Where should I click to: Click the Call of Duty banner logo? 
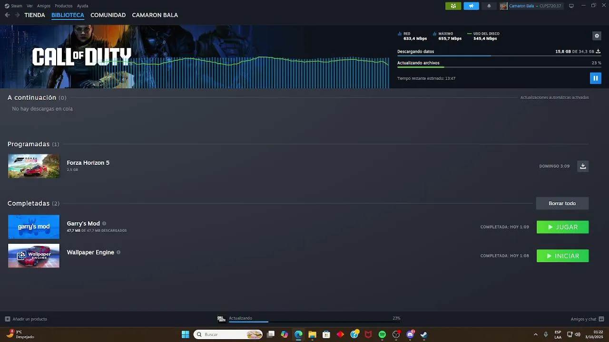tap(81, 57)
